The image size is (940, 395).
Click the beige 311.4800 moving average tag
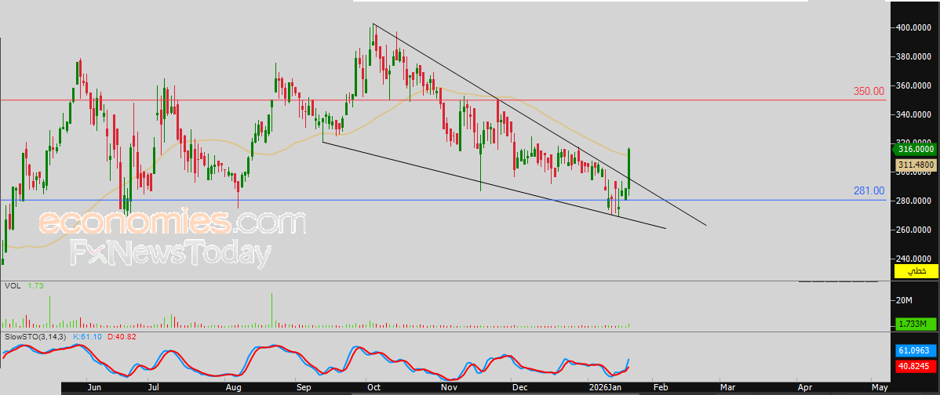916,165
